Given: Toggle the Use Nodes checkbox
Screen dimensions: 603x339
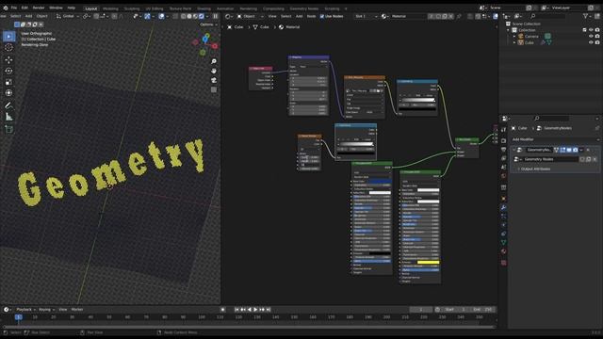Looking at the screenshot, I should (x=322, y=16).
